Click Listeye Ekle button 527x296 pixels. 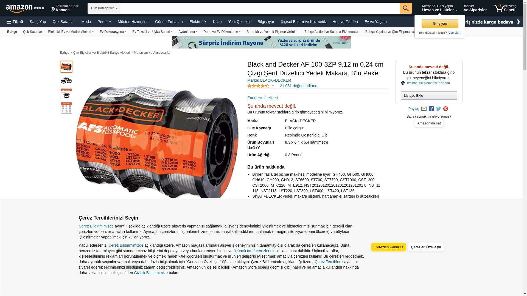point(429,95)
